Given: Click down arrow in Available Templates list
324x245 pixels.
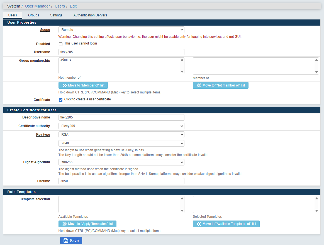Looking at the screenshot, I should pyautogui.click(x=182, y=211).
